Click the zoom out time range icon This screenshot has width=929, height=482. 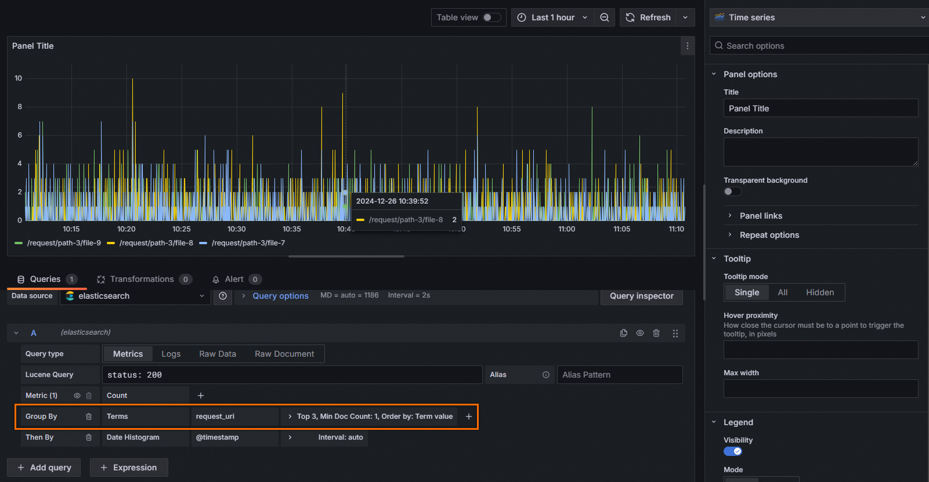click(604, 17)
